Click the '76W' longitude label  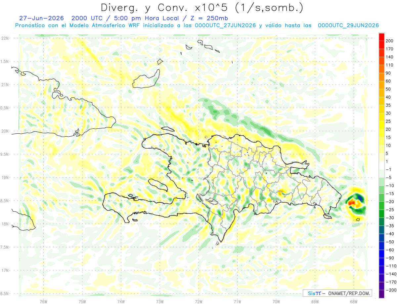click(43, 301)
